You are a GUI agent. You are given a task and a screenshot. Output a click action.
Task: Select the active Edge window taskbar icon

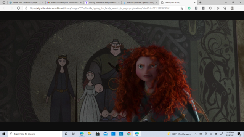(137, 134)
